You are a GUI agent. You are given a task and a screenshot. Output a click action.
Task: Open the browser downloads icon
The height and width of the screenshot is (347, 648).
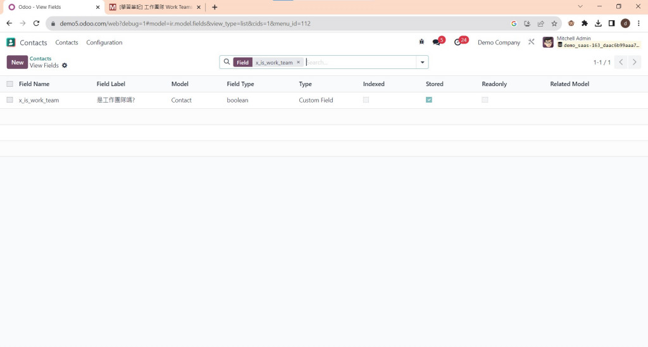tap(598, 23)
